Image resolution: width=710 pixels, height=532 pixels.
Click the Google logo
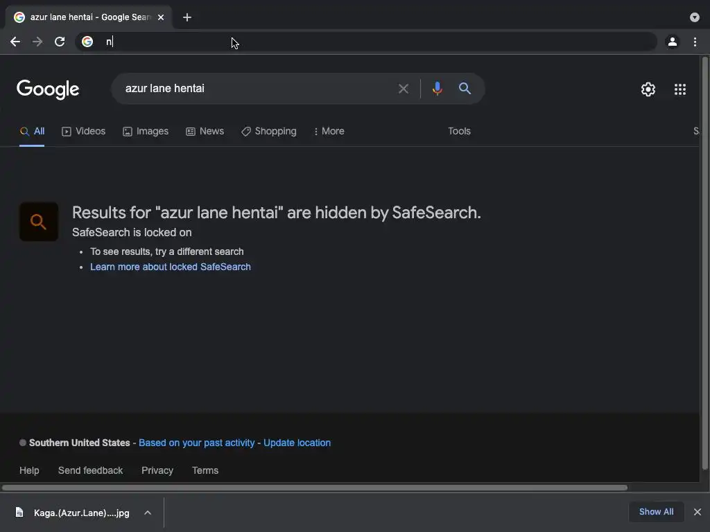click(x=48, y=89)
